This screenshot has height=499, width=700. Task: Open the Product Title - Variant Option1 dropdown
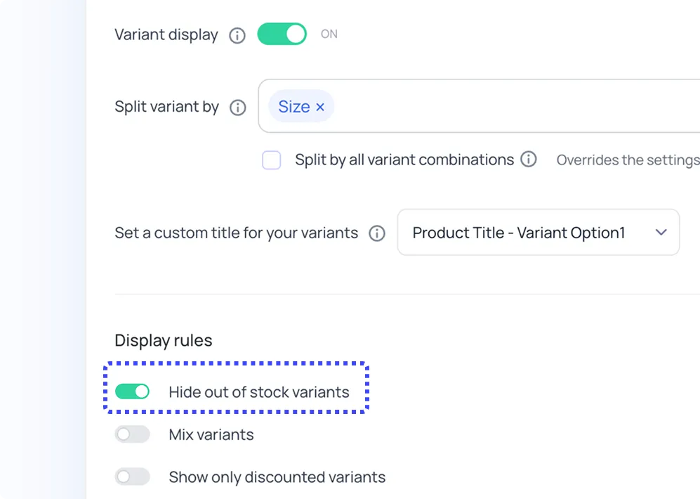click(x=538, y=233)
